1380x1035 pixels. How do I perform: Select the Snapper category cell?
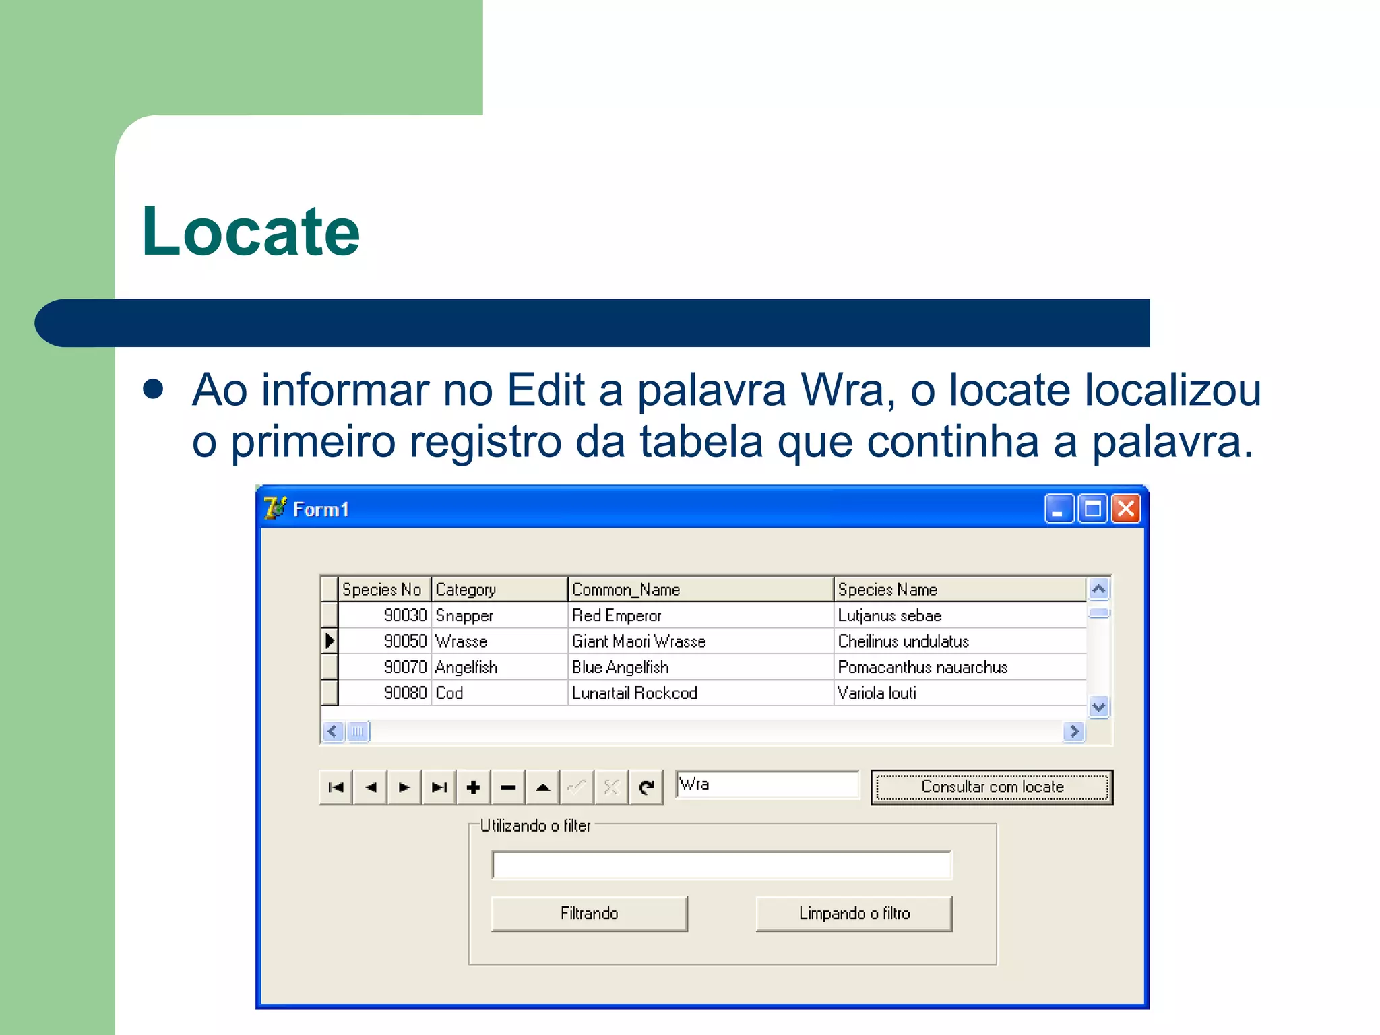499,615
